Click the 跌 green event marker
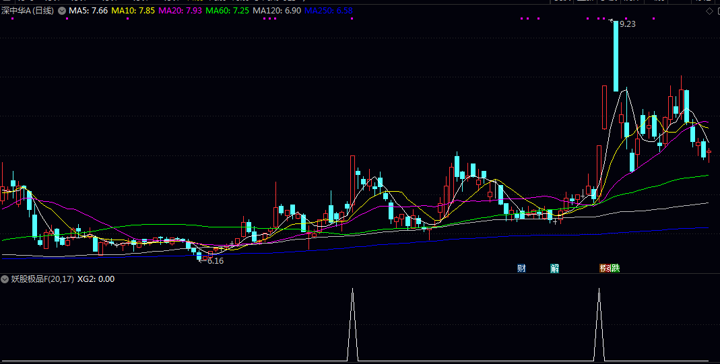The width and height of the screenshot is (720, 364). 615,268
